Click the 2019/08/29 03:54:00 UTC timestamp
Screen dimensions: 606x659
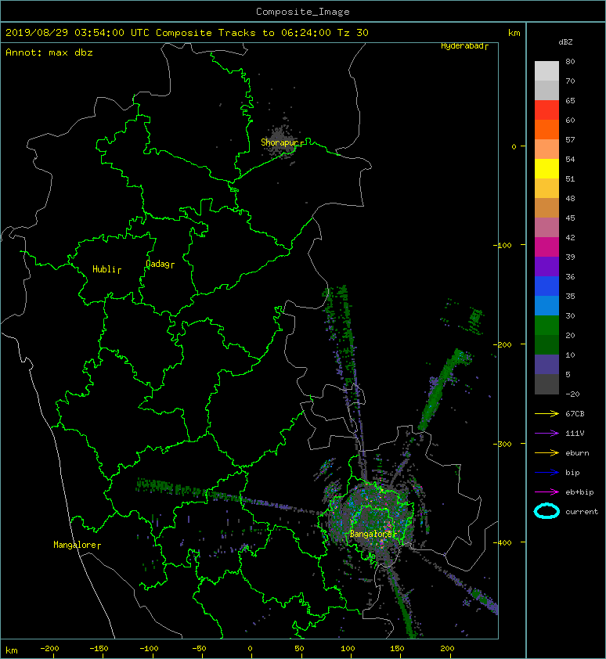tap(78, 33)
